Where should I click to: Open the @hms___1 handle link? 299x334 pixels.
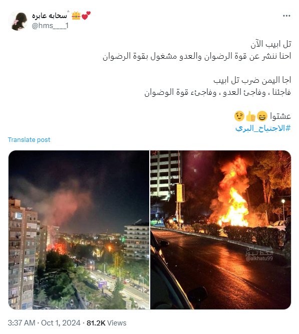click(50, 26)
